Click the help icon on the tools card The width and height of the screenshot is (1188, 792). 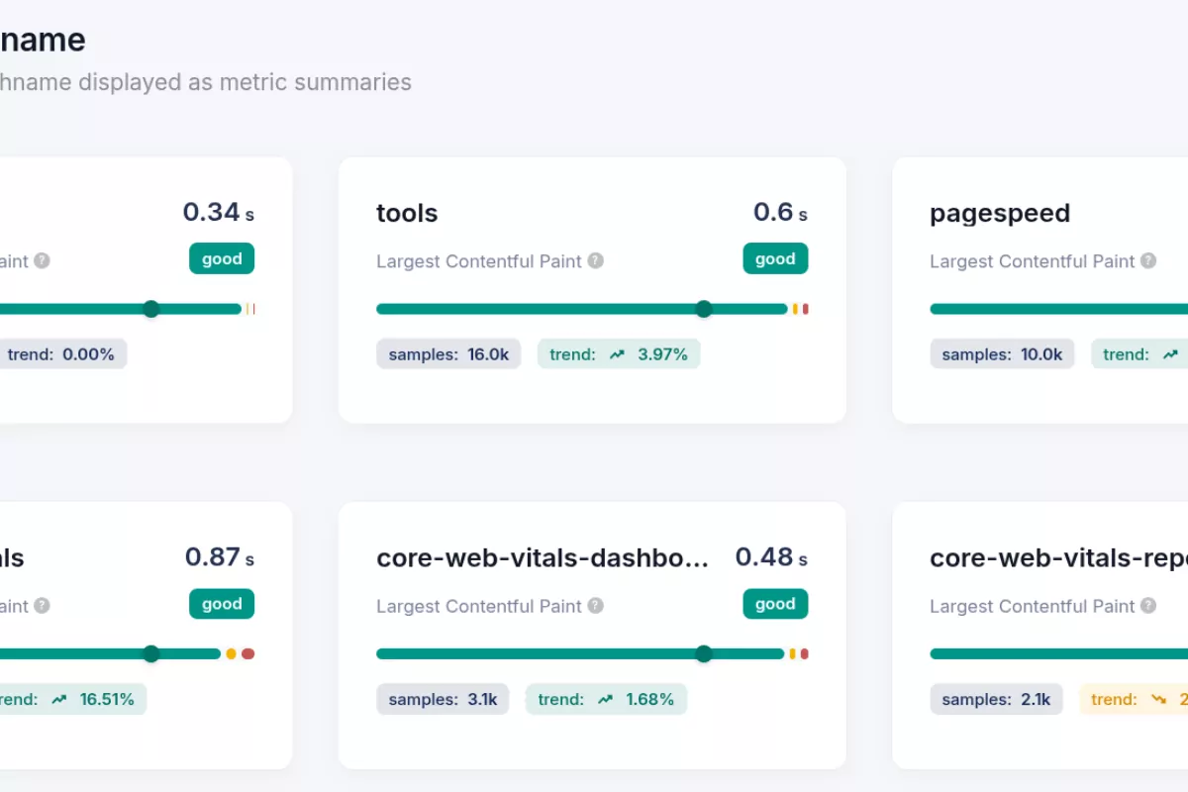[595, 260]
